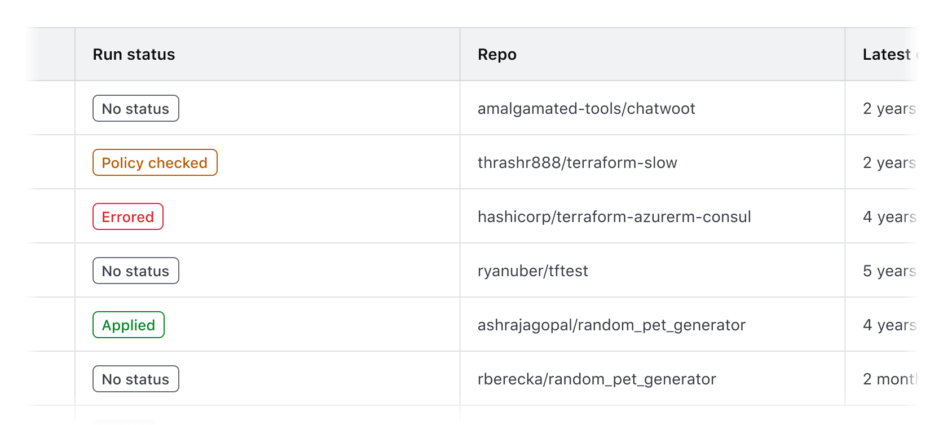Open the amalgamated-tools/chatwoot repo
943x425 pixels.
click(586, 109)
